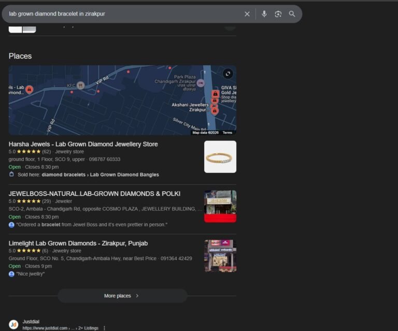This screenshot has width=398, height=331.
Task: Click reviewer avatar beside JEWELBOSS bracelet review
Action: click(11, 225)
